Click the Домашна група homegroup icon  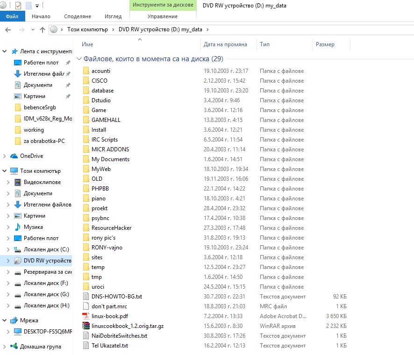[x=14, y=347]
